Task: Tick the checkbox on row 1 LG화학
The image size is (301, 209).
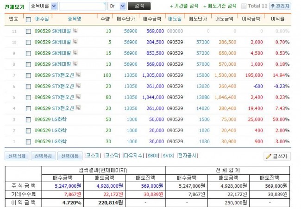Action: pyautogui.click(x=28, y=142)
